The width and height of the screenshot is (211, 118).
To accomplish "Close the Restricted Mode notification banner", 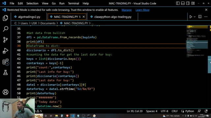I will [x=206, y=10].
